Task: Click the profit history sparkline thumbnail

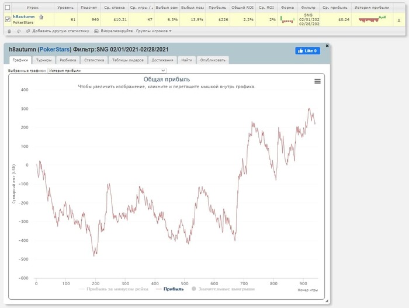Action: [x=372, y=19]
